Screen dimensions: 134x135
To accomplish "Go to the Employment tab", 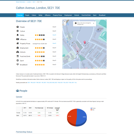I will click(x=68, y=15).
